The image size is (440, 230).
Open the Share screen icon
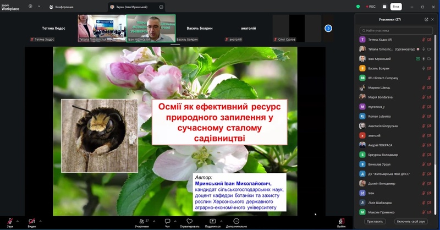coord(213,221)
